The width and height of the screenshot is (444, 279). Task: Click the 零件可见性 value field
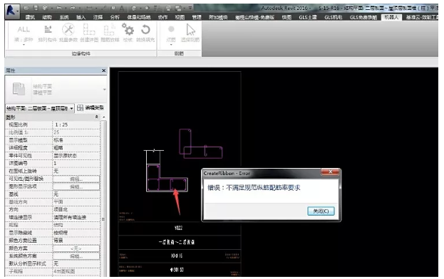coord(76,156)
